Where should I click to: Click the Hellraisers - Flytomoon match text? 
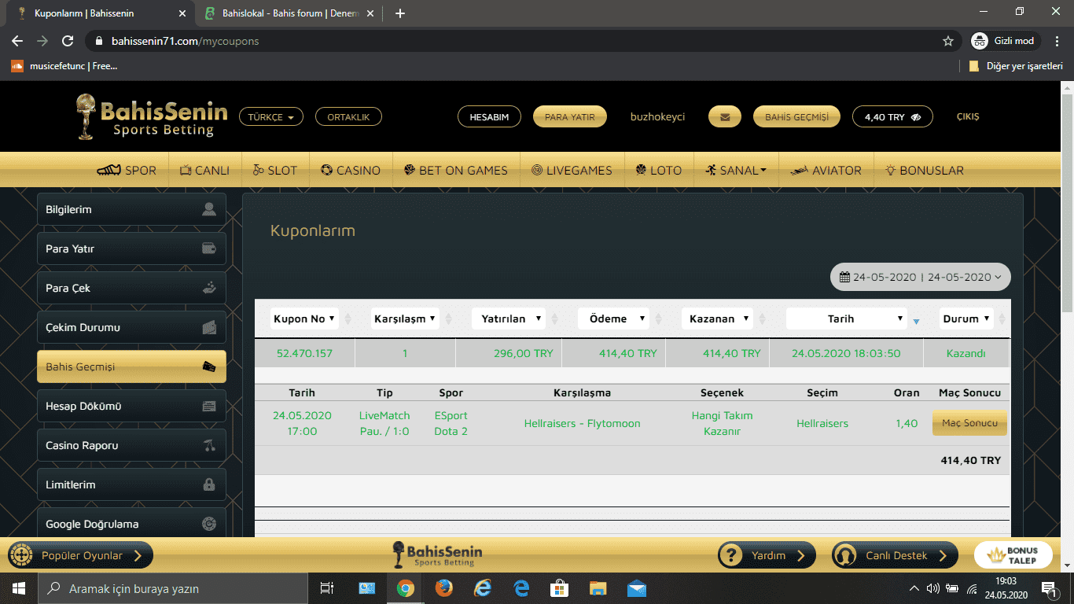[582, 423]
